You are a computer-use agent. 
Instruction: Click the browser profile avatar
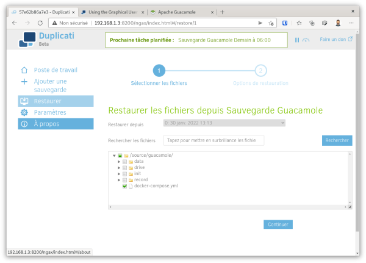pos(338,23)
